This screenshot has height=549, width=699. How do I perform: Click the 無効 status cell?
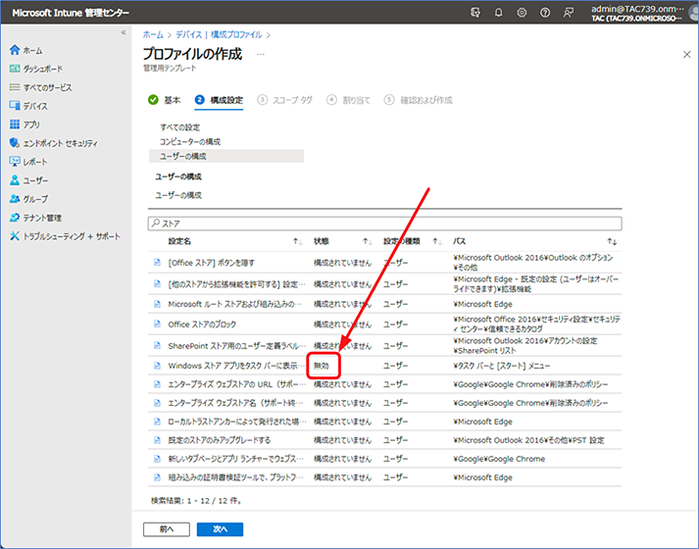(321, 366)
